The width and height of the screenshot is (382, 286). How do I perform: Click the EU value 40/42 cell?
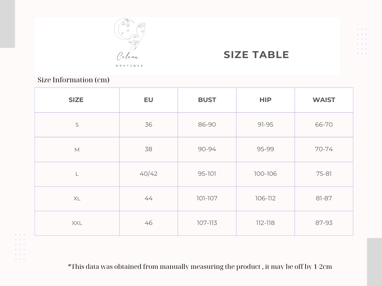tap(148, 174)
